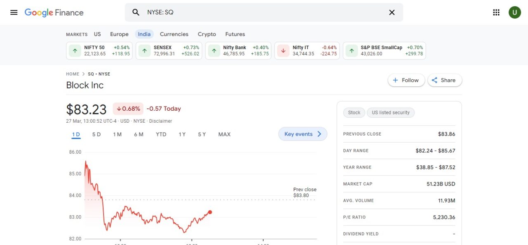This screenshot has height=245, width=528.
Task: Click the SENSEX up arrow icon
Action: point(144,51)
